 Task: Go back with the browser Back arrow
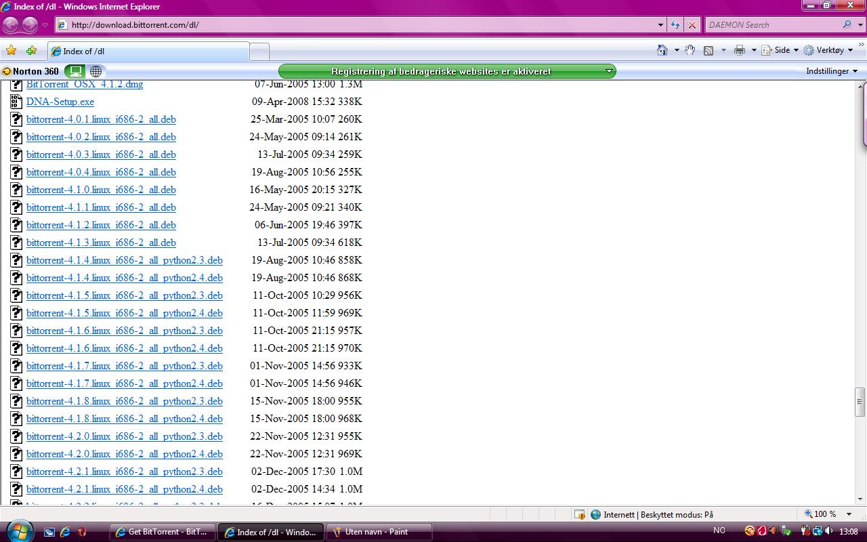(10, 25)
